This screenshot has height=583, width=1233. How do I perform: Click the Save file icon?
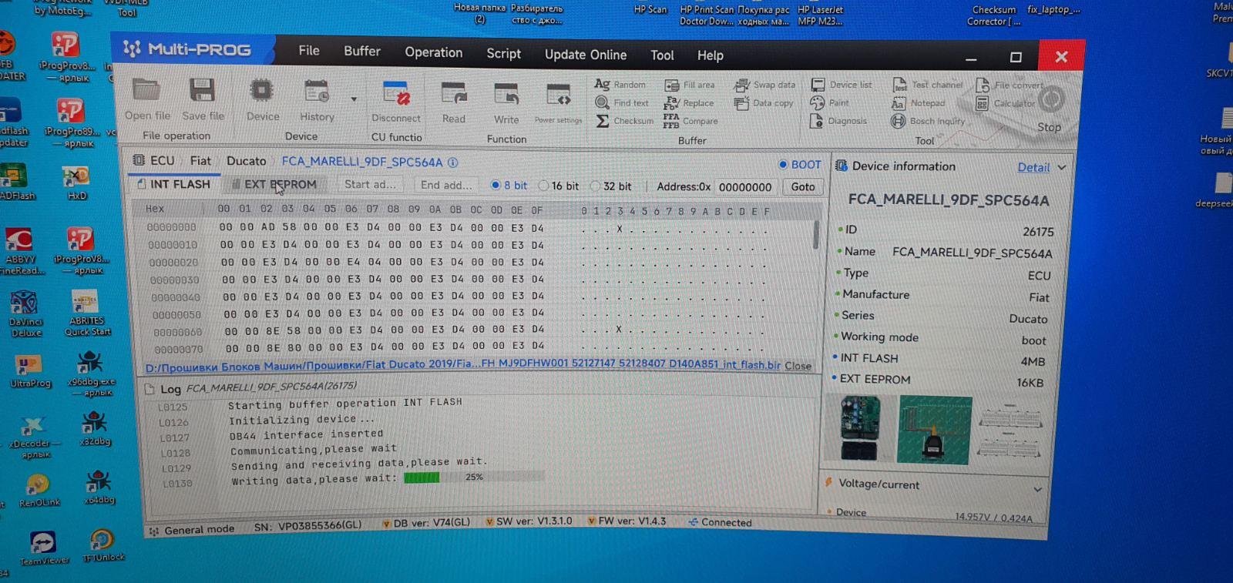(203, 90)
